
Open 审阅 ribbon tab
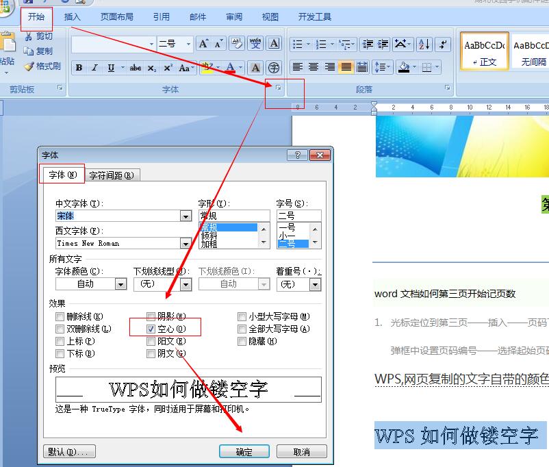(234, 17)
